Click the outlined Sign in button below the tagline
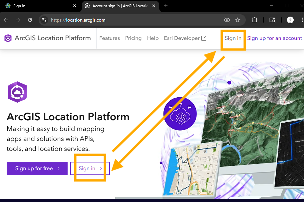 90,168
